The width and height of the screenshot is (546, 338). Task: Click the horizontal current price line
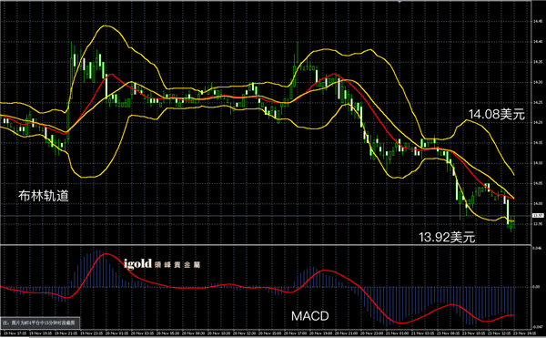(266, 216)
